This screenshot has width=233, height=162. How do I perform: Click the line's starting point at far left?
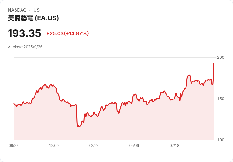click(14, 104)
